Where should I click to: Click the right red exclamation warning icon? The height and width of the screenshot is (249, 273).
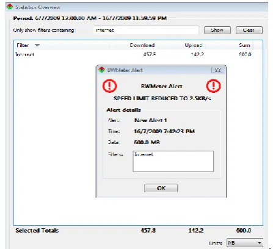(213, 86)
